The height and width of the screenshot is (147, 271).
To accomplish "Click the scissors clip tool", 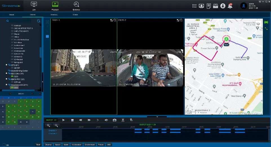I will point(123,120).
